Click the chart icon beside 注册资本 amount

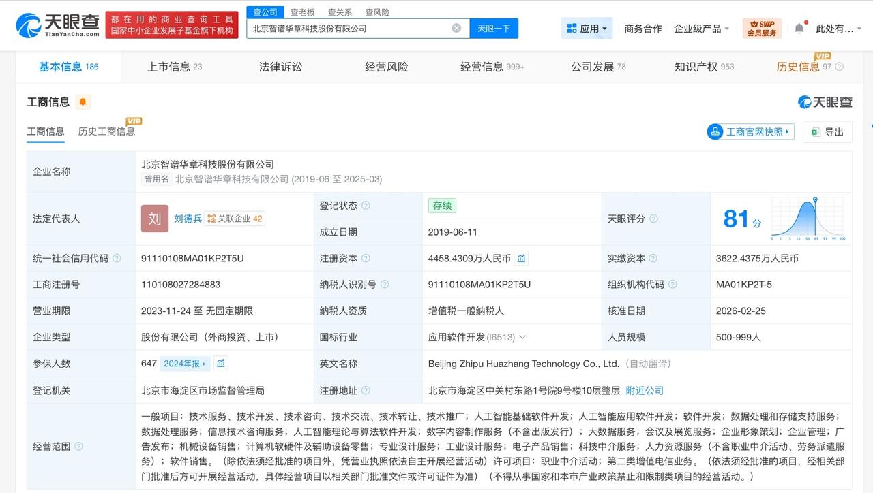(x=522, y=258)
